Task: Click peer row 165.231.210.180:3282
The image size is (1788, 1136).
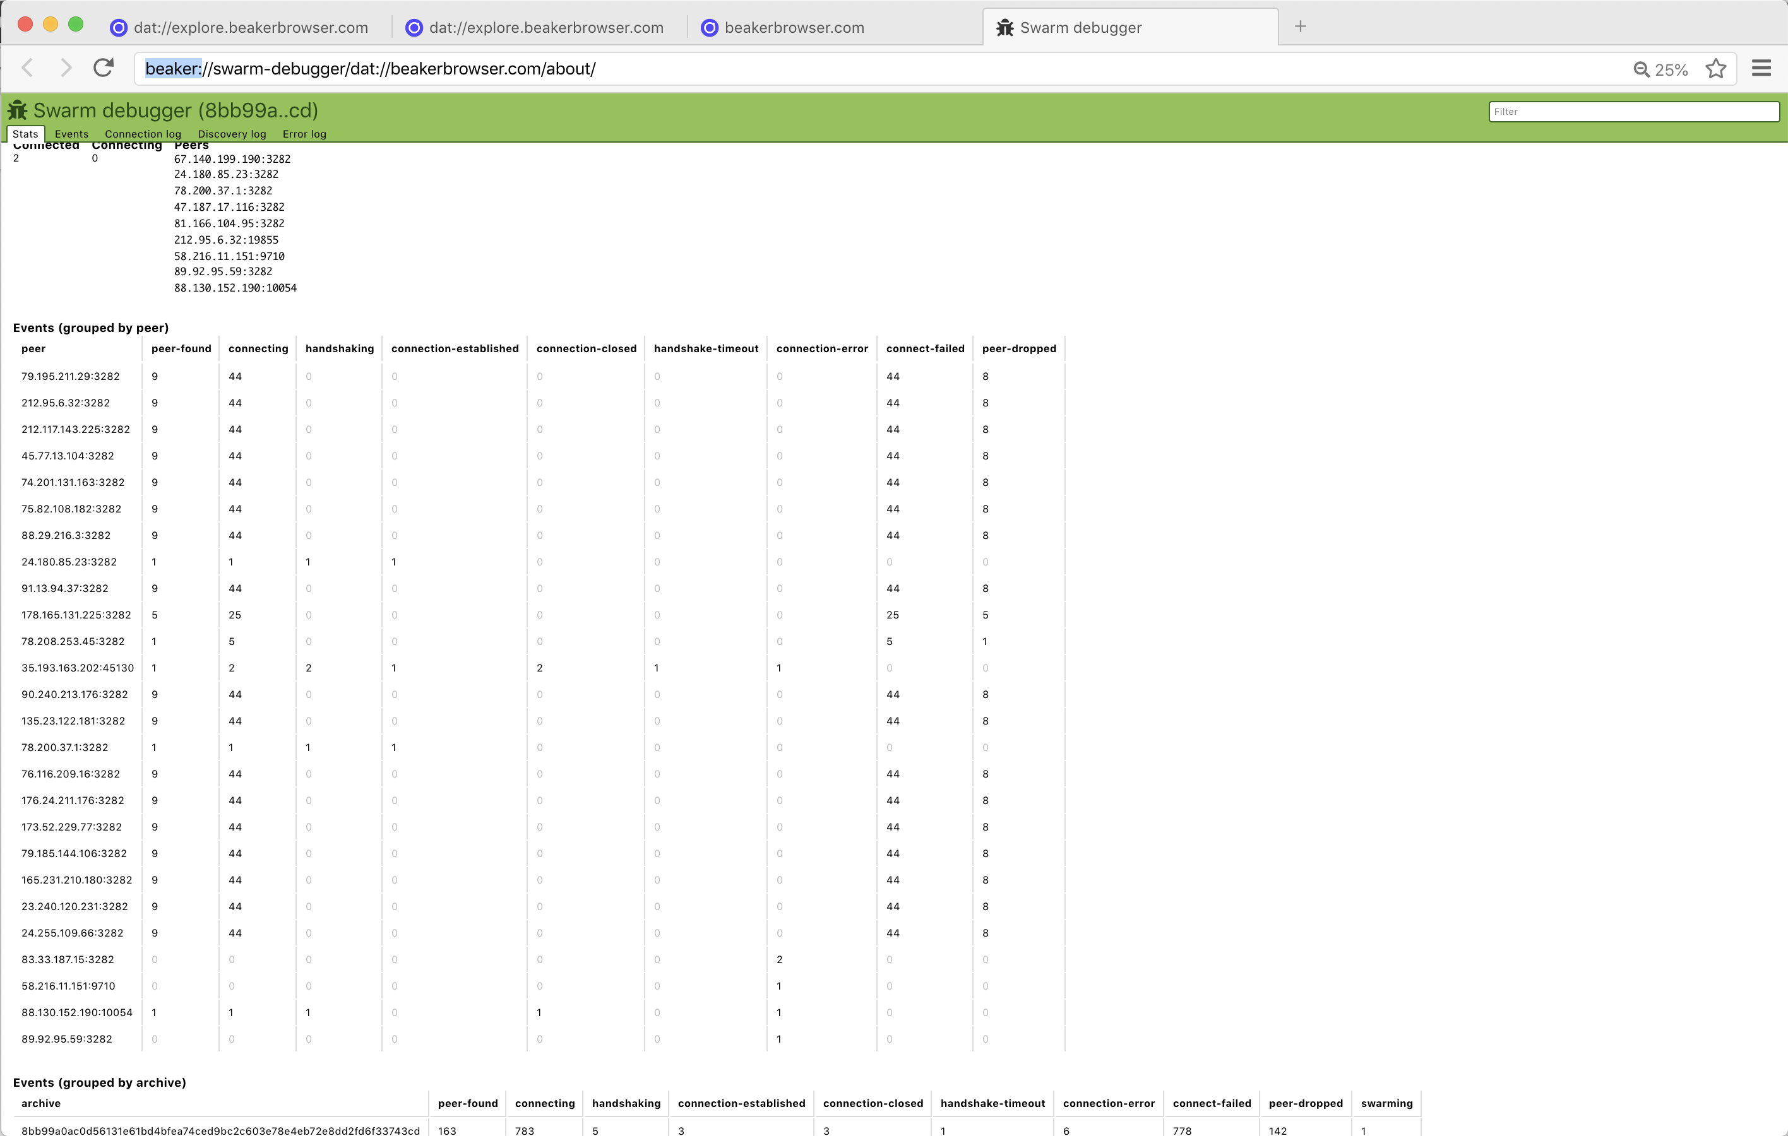Action: (539, 880)
